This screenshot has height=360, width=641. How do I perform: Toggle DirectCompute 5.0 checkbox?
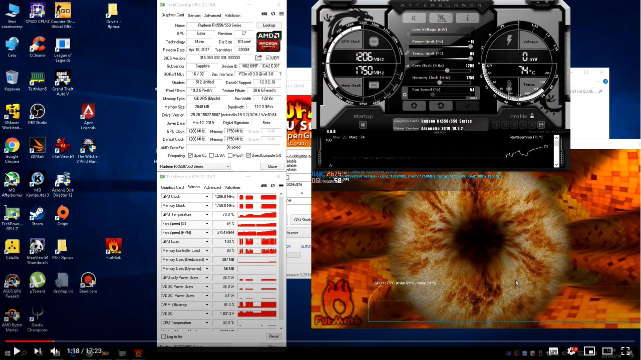tap(248, 156)
